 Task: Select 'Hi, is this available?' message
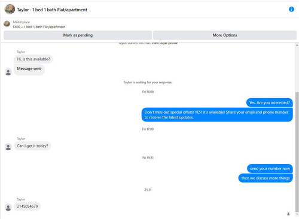(33, 59)
